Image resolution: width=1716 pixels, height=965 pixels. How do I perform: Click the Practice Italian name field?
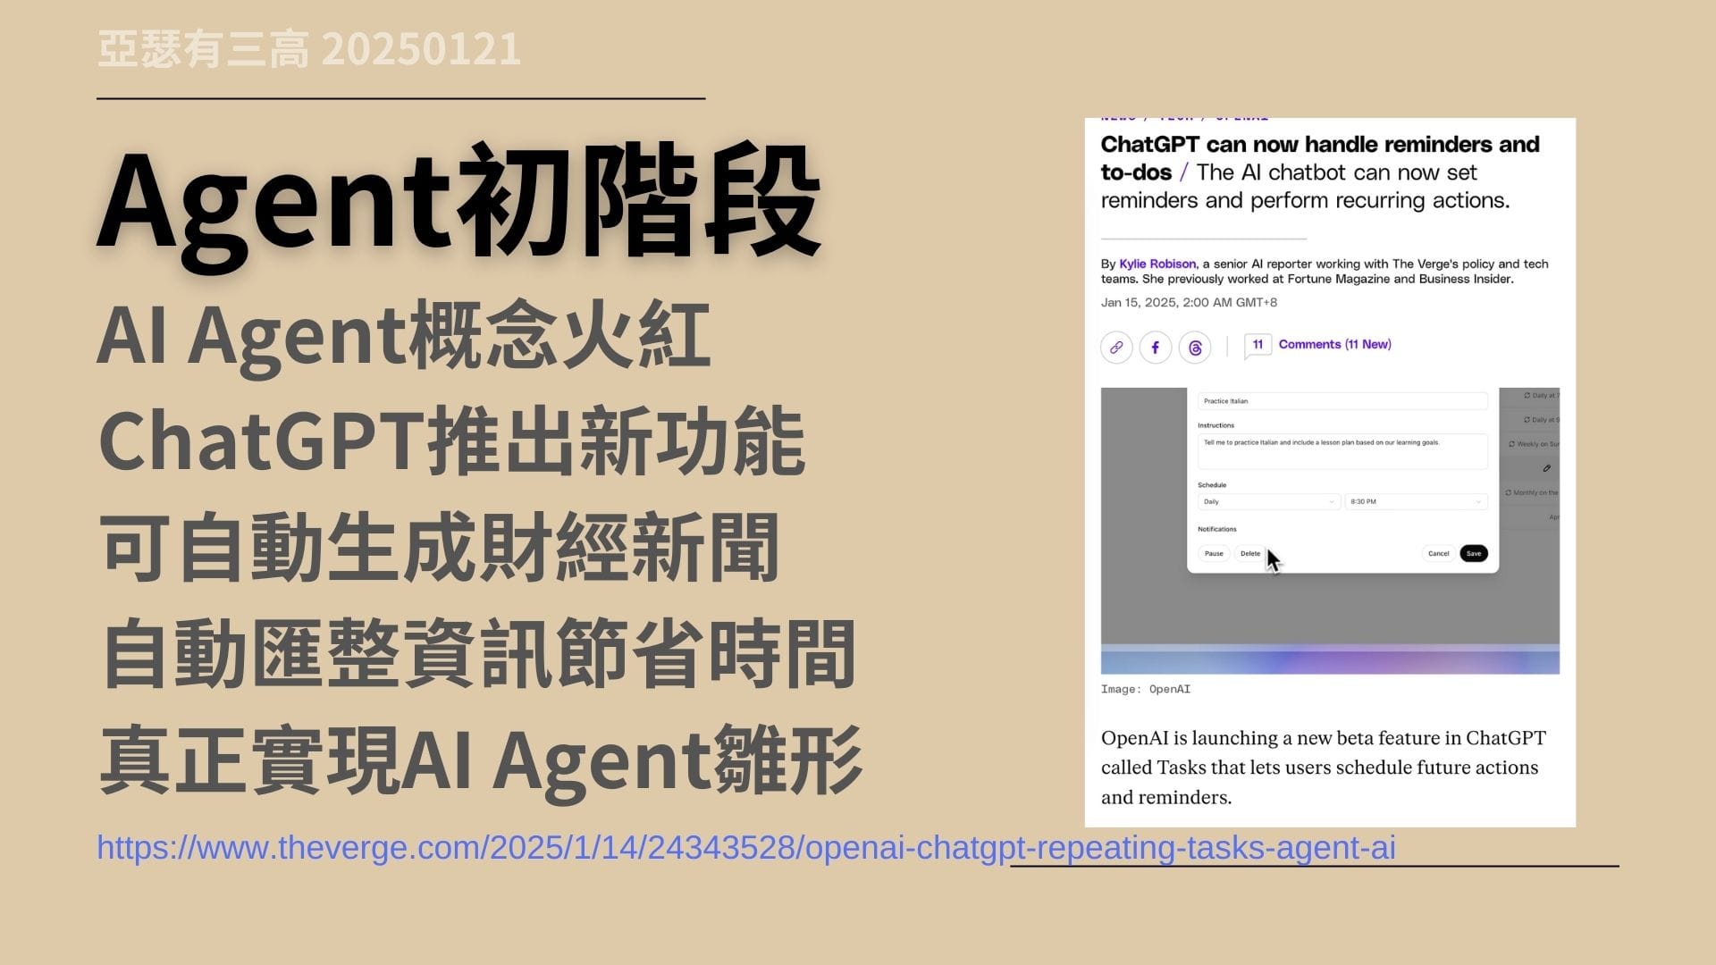[1342, 401]
